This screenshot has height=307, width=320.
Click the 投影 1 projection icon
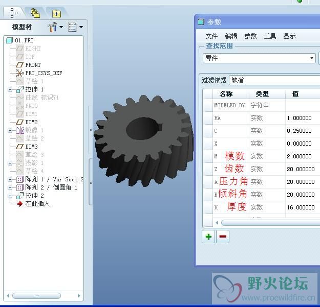click(20, 163)
